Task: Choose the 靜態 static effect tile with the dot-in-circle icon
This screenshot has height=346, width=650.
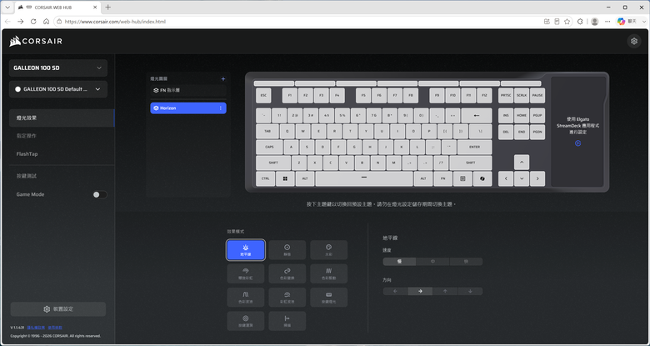Action: tap(287, 250)
